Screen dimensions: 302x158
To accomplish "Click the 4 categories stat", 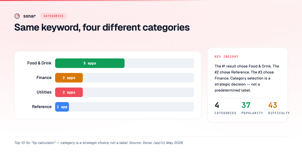I will [225, 108].
